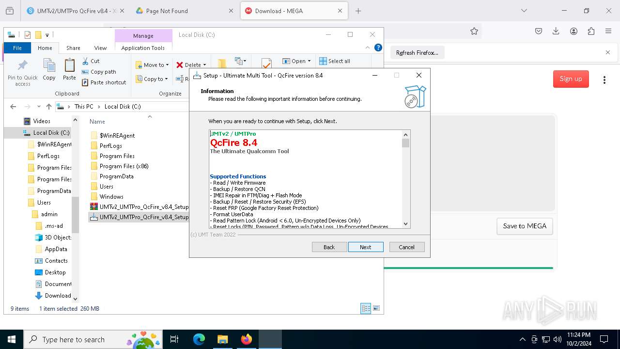The height and width of the screenshot is (349, 620).
Task: Open Task View on taskbar
Action: (174, 339)
